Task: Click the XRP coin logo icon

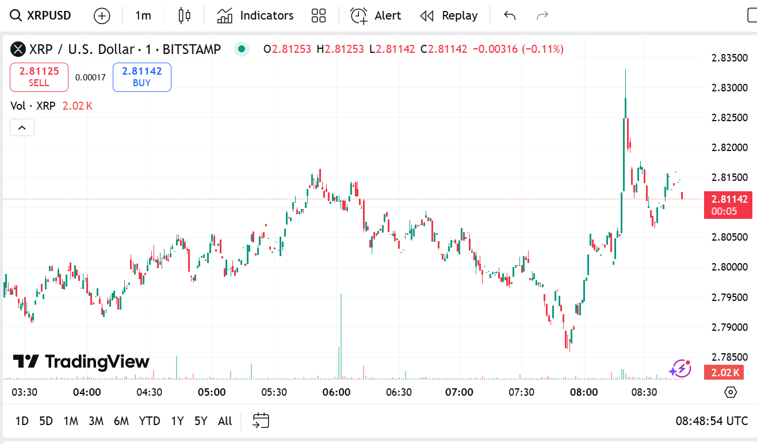Action: pos(18,49)
